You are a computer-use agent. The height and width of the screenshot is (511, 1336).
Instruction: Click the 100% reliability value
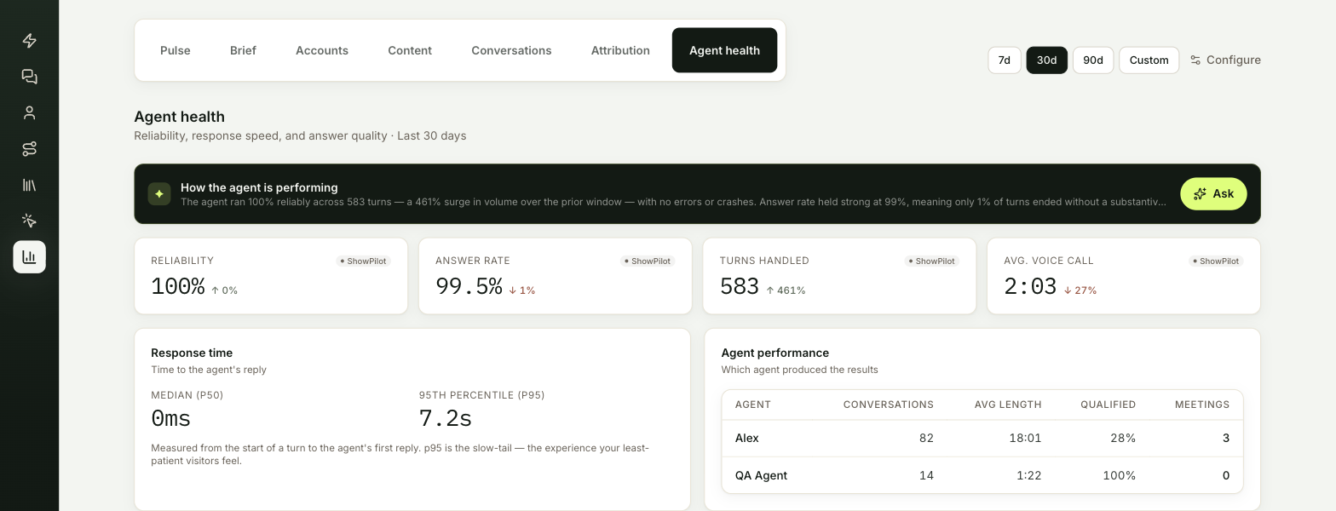pyautogui.click(x=177, y=287)
